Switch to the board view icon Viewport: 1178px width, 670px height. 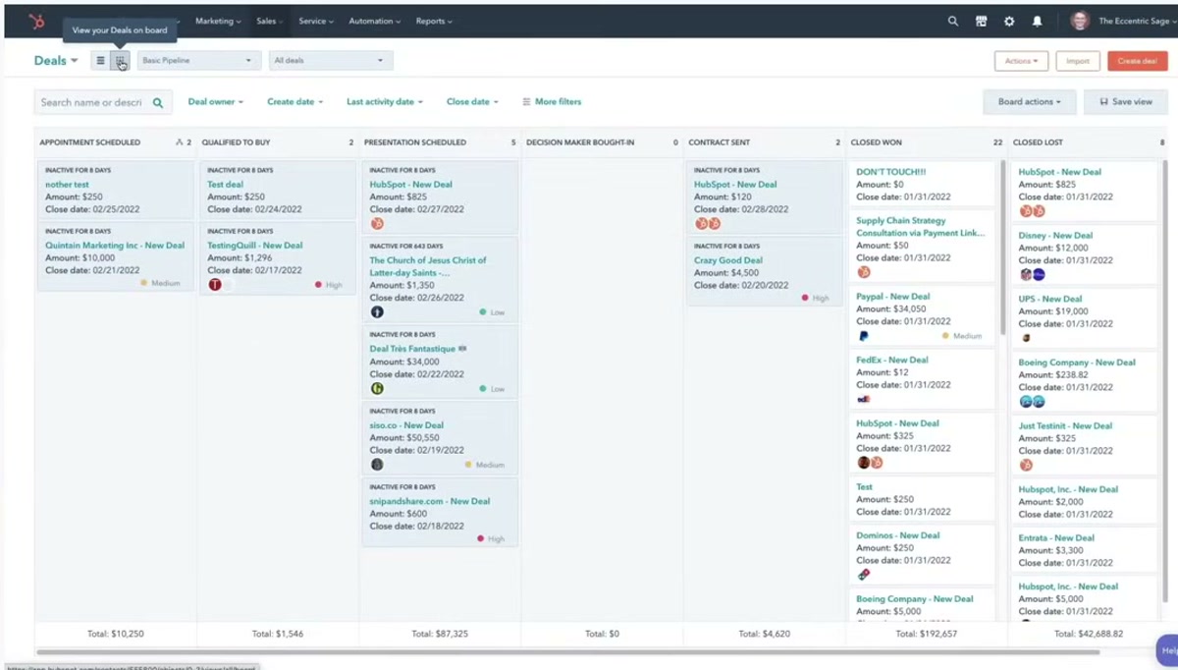pyautogui.click(x=120, y=61)
